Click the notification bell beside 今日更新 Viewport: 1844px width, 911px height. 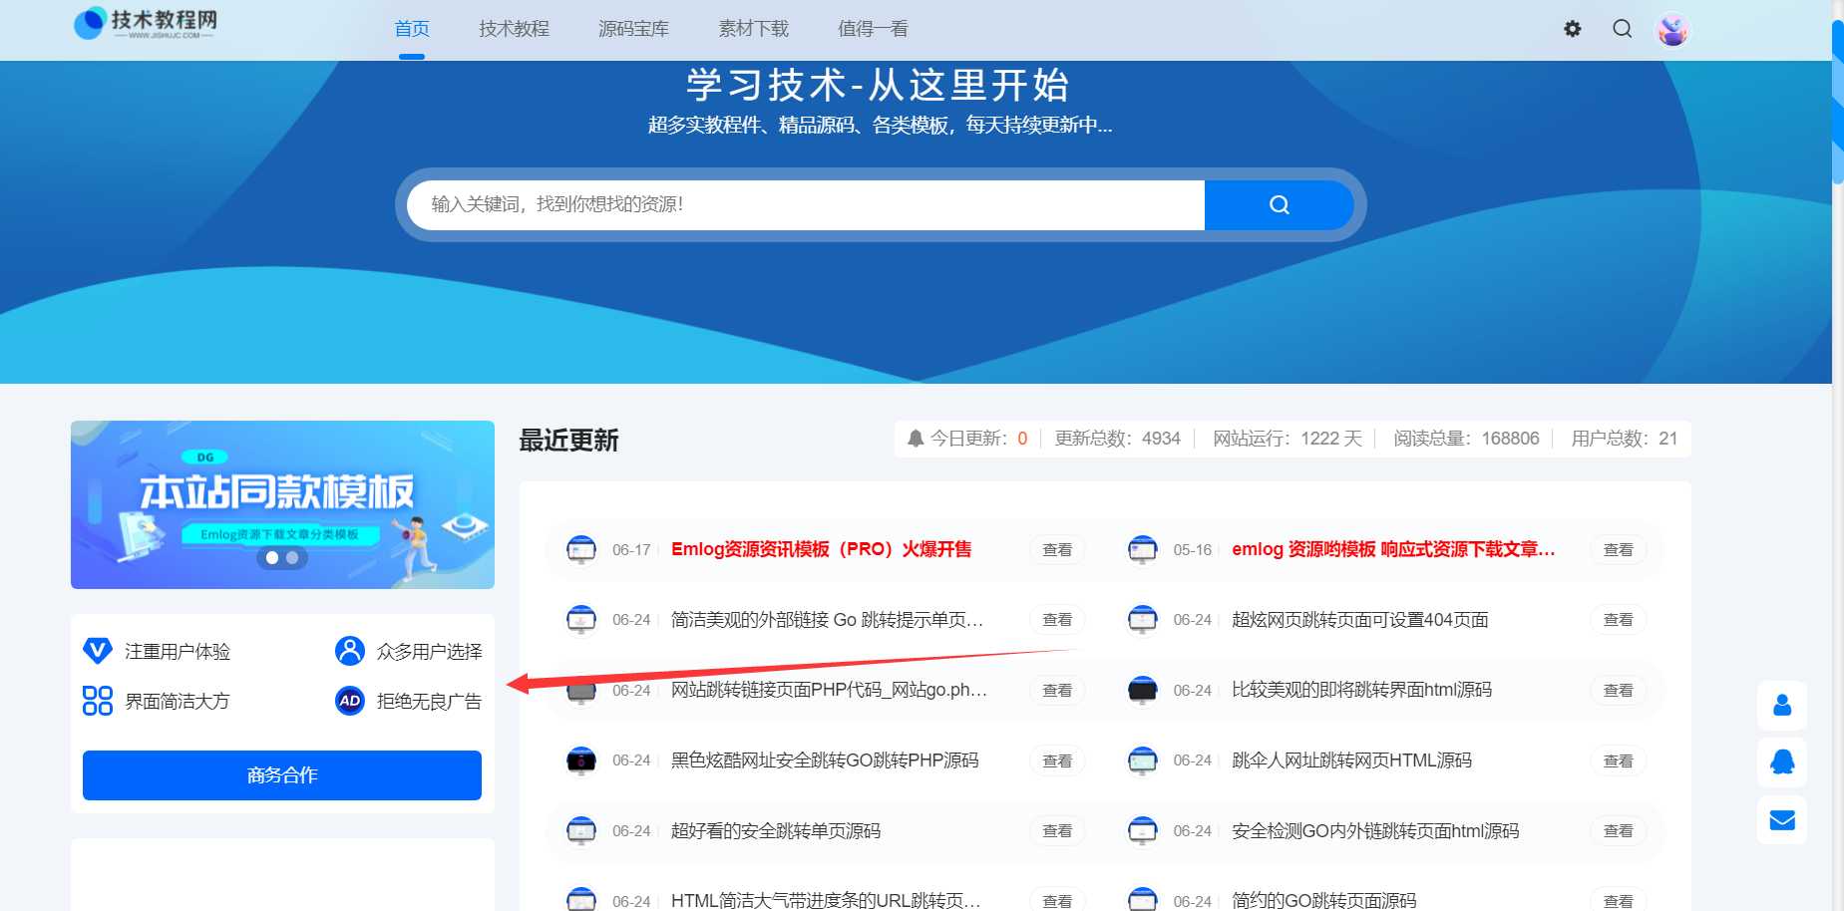pos(914,438)
